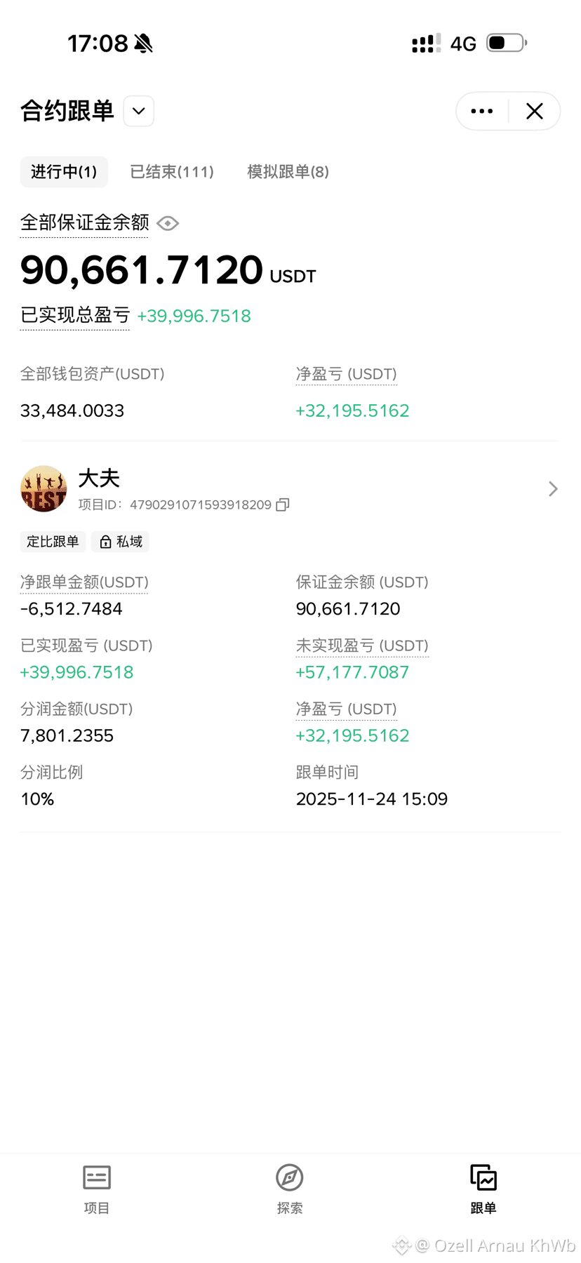This screenshot has height=1263, width=581.
Task: Select the 进行中(1) tab
Action: point(64,172)
